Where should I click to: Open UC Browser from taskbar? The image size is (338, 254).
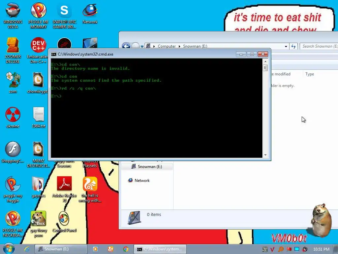(111, 249)
